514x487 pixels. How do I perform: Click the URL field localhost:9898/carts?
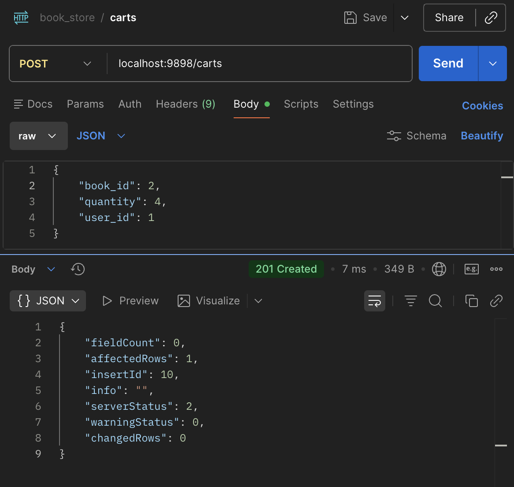(x=259, y=64)
